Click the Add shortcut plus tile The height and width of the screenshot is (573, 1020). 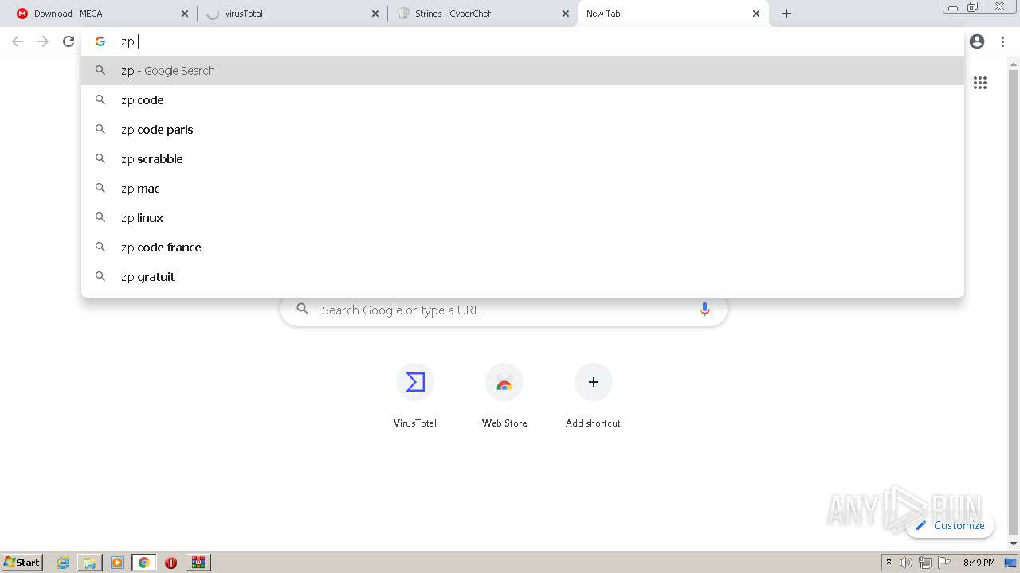[x=593, y=396]
